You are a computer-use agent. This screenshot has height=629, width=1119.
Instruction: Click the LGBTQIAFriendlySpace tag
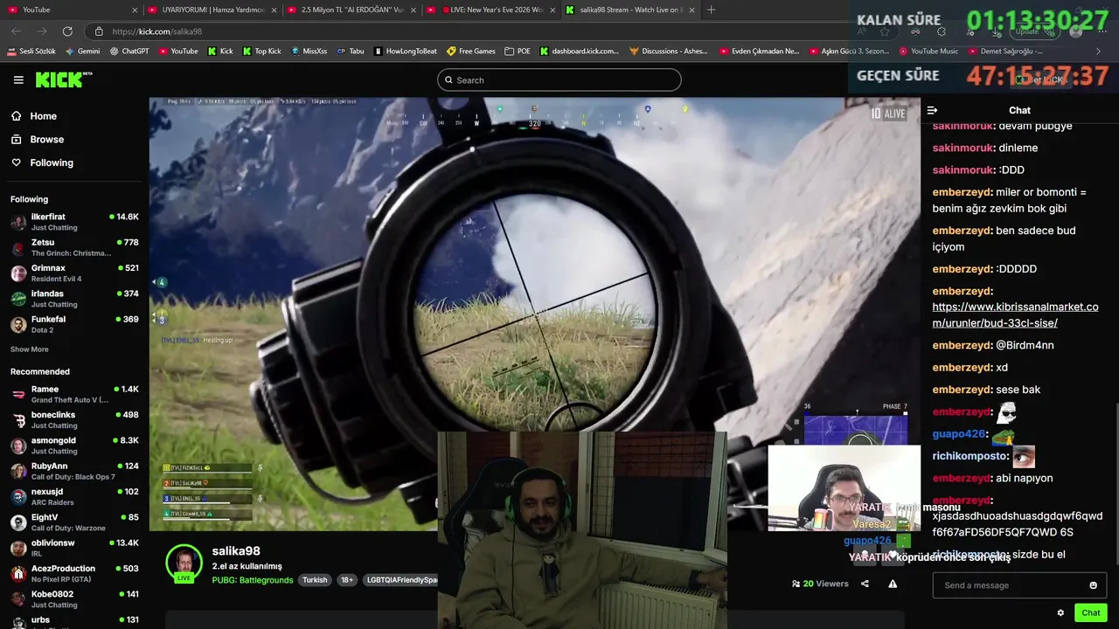click(x=400, y=580)
